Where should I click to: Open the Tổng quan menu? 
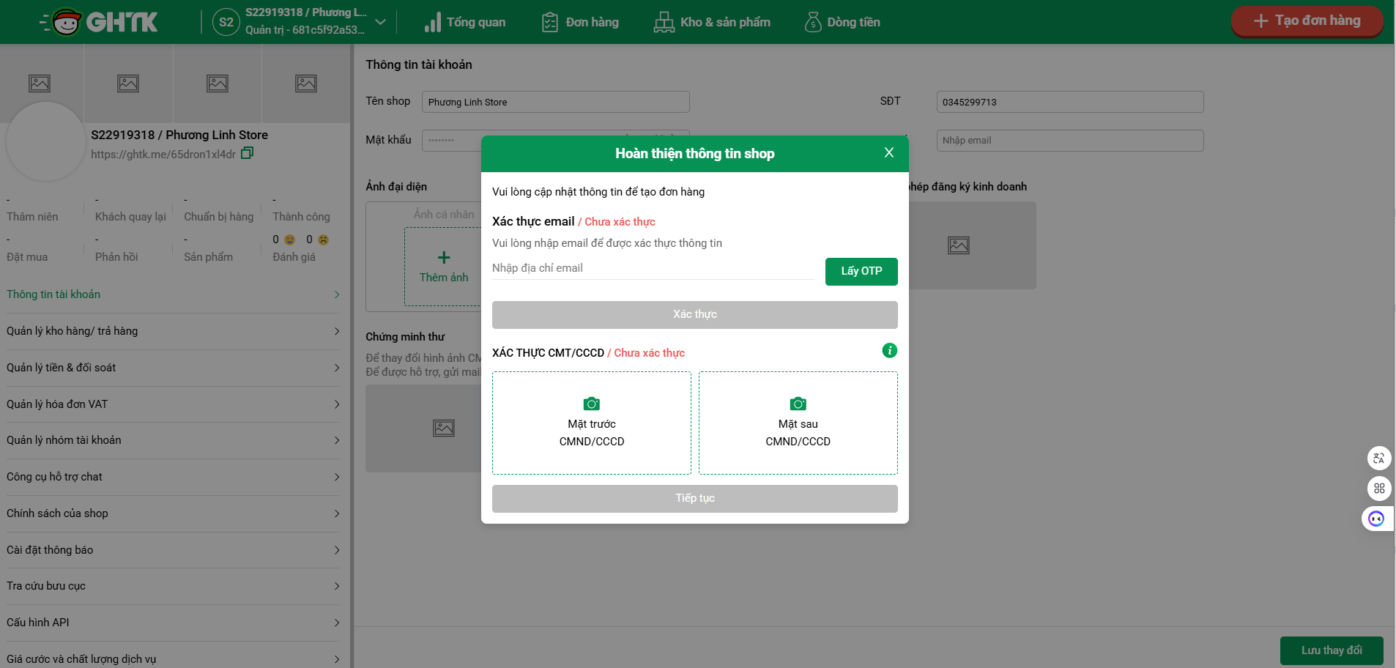(x=465, y=22)
